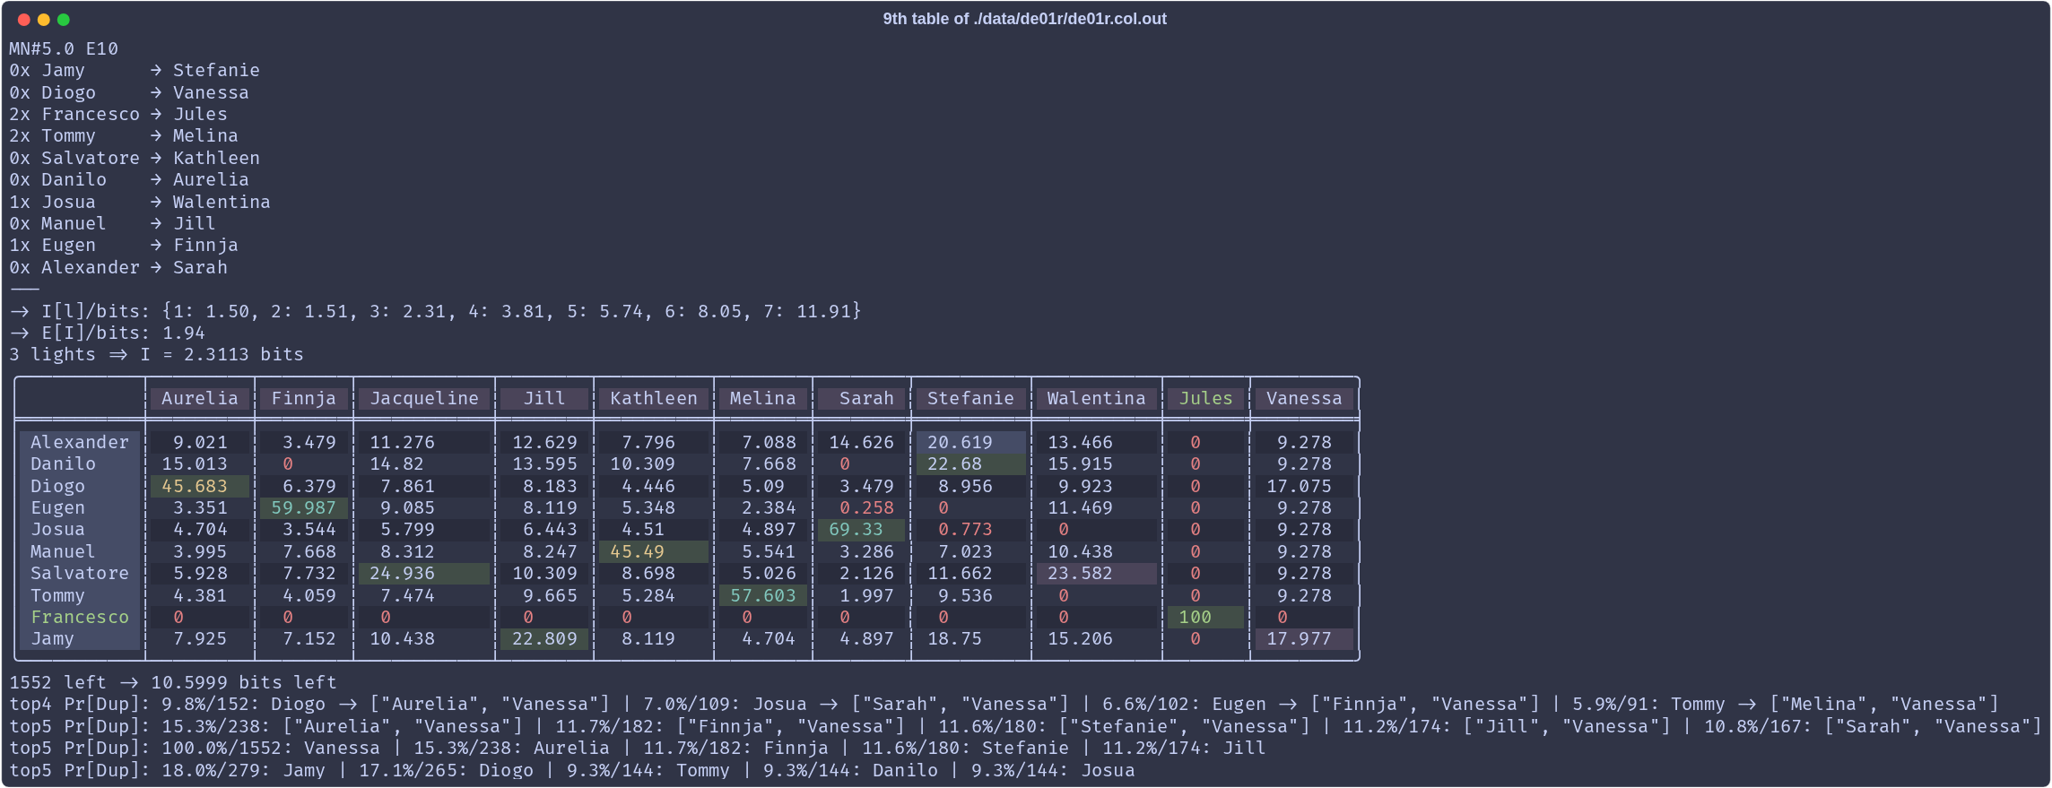This screenshot has width=2052, height=788.
Task: Click the Kathleen column header
Action: (654, 398)
